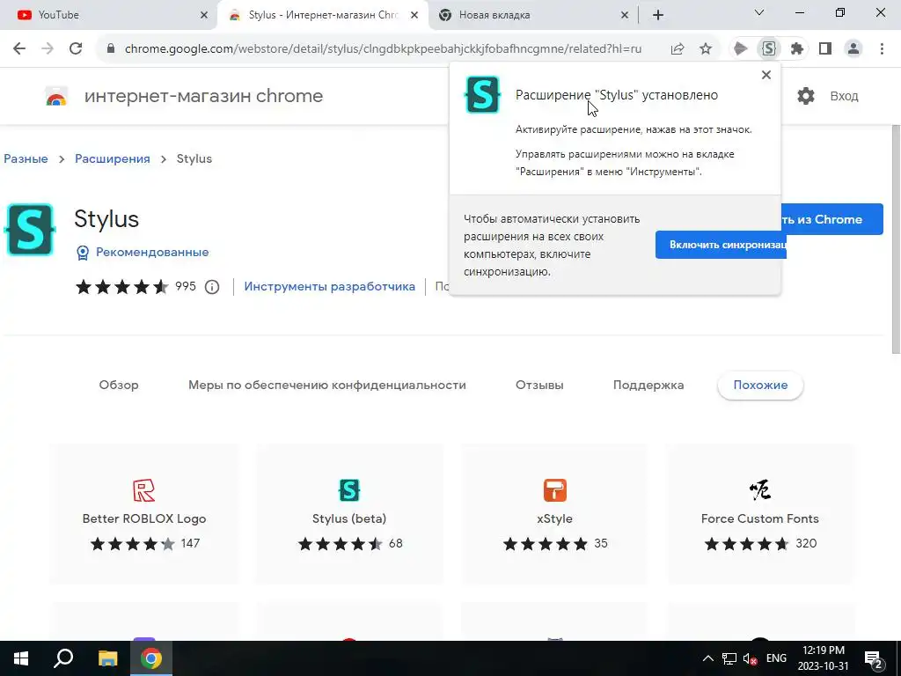Click the Stylus star rating
The image size is (901, 676).
[121, 287]
